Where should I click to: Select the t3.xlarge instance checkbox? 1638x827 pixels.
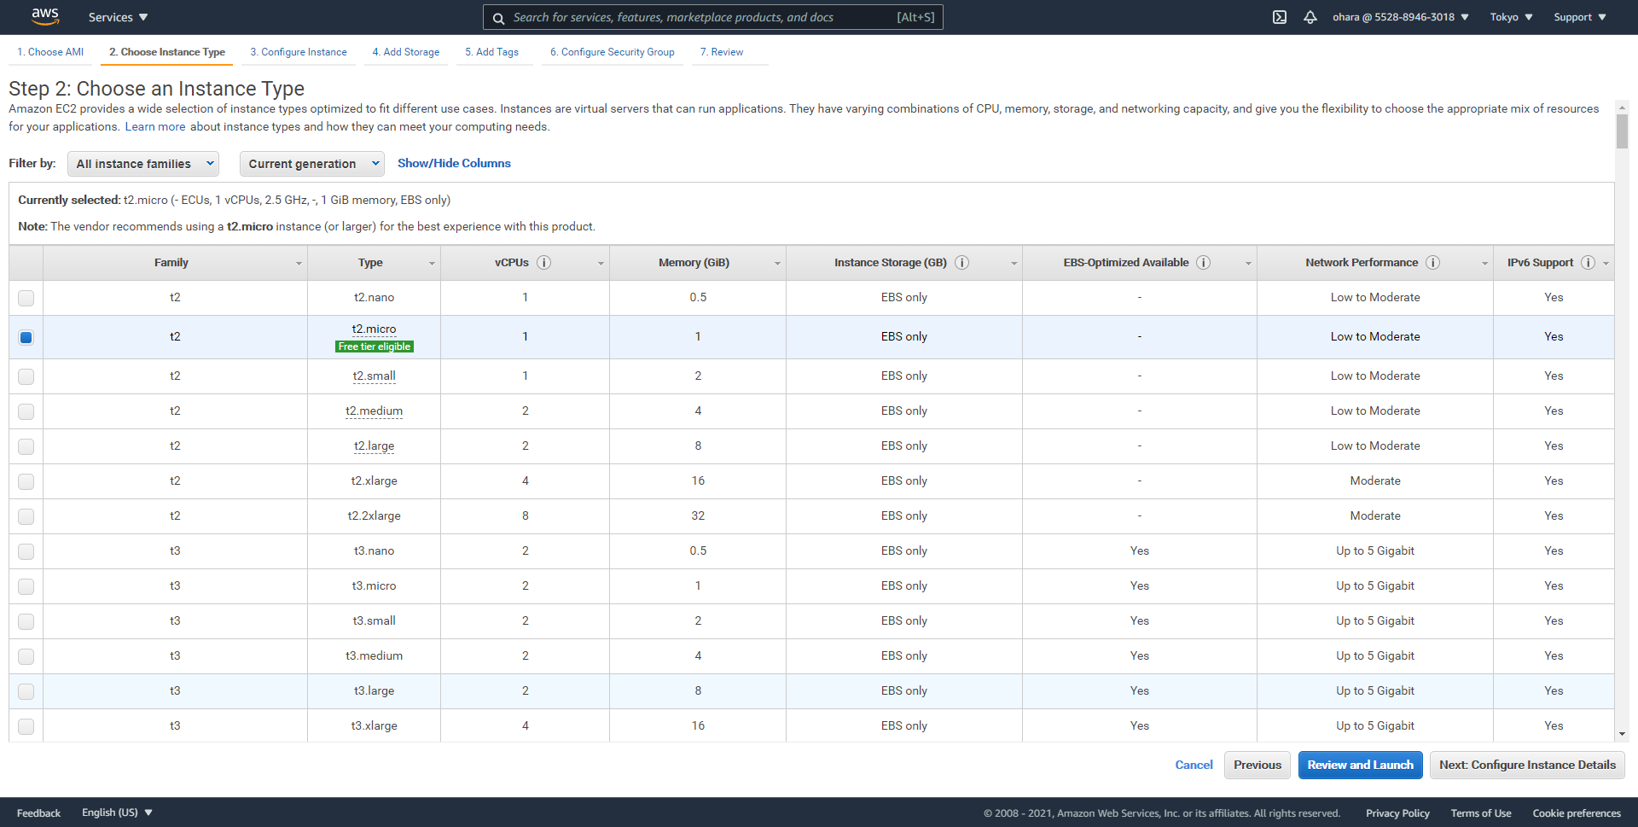point(26,726)
